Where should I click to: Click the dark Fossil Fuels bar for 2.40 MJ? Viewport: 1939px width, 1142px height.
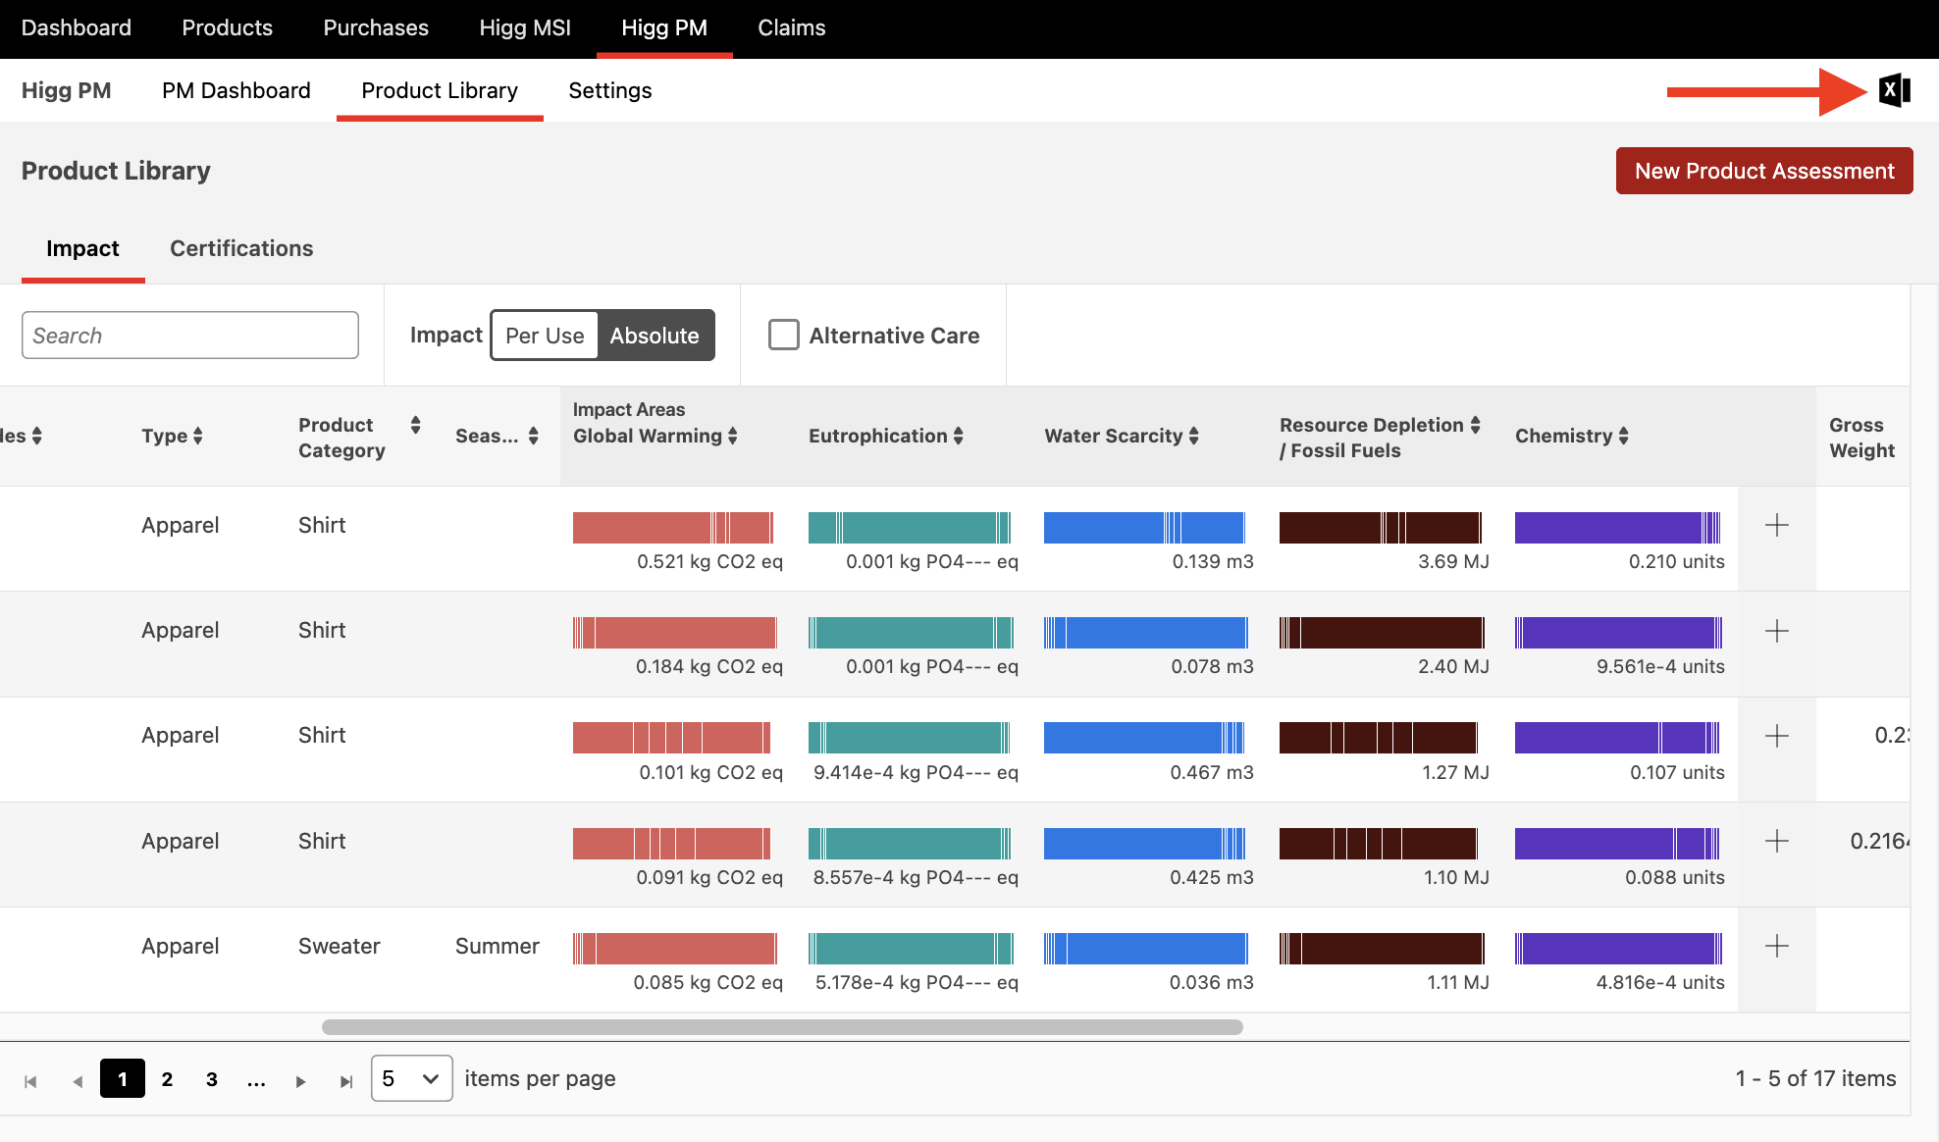(1382, 633)
